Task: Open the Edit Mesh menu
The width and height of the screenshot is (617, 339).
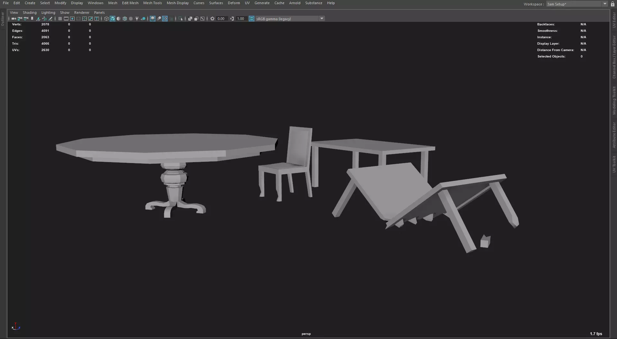Action: (x=130, y=3)
